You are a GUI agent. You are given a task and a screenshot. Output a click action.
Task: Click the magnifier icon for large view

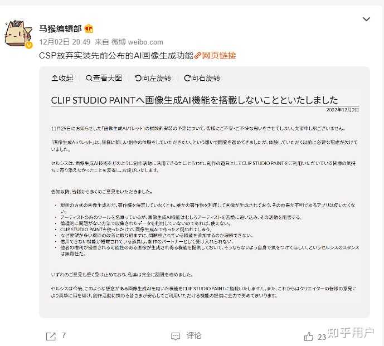tap(89, 78)
